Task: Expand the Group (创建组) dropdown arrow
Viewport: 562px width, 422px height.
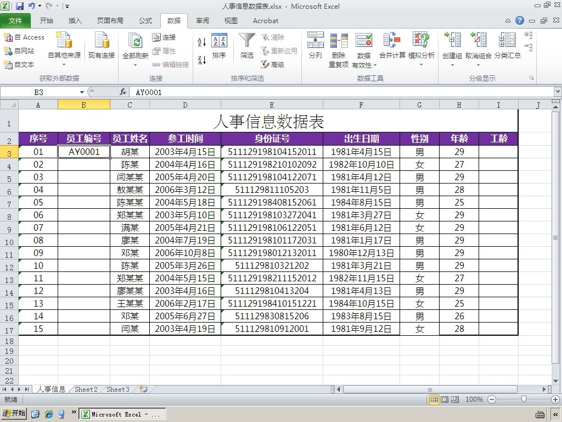Action: pyautogui.click(x=452, y=65)
